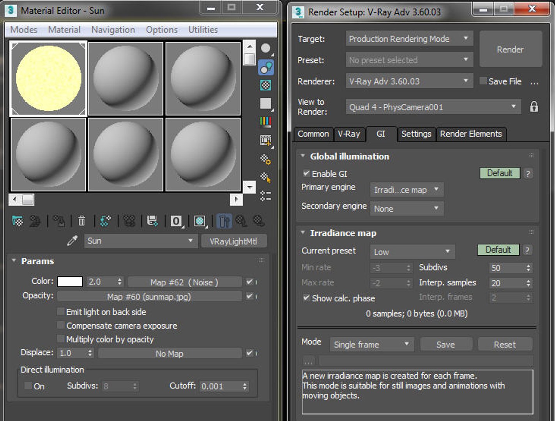Toggle the Show calc. phase checkbox
The height and width of the screenshot is (421, 555).
[x=306, y=298]
